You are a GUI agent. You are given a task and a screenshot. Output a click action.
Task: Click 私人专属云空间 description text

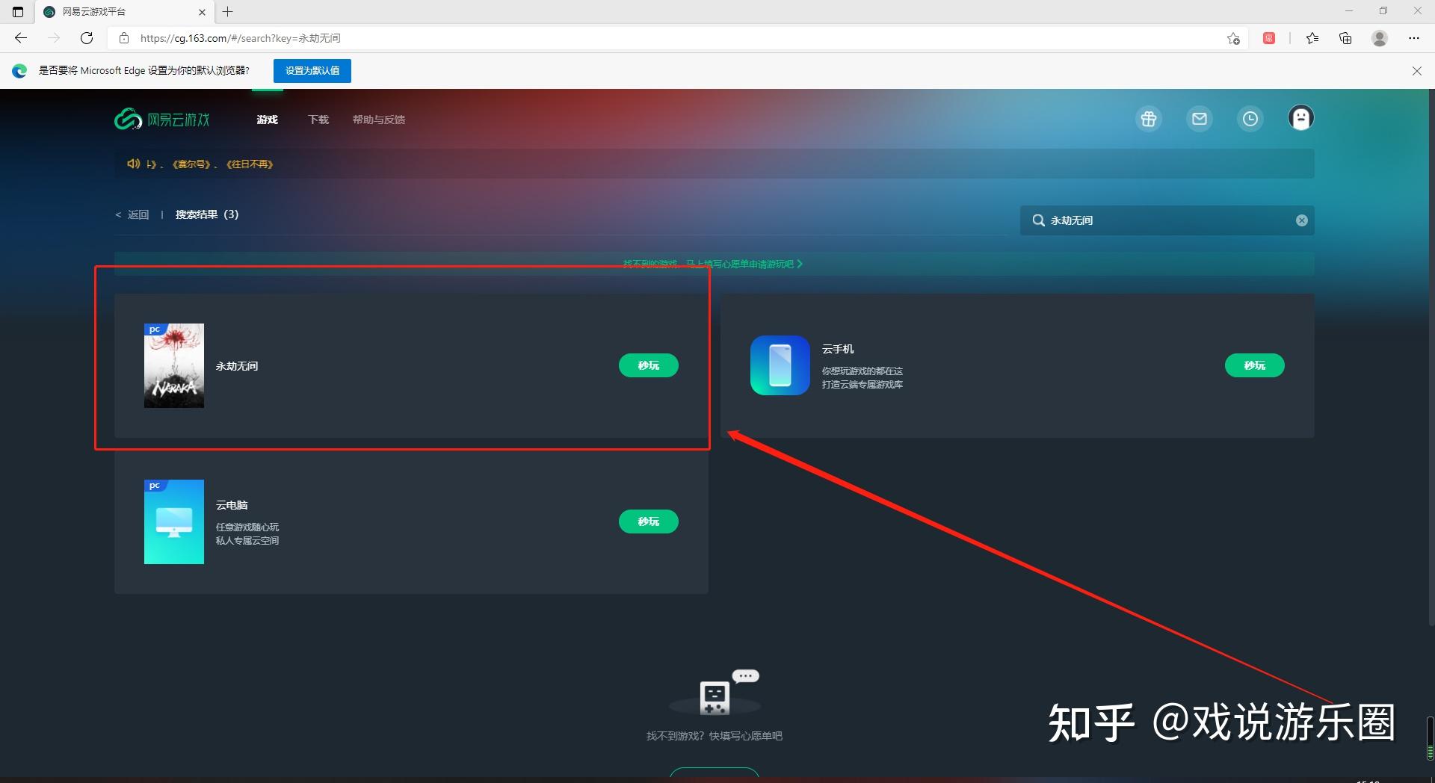click(x=247, y=541)
